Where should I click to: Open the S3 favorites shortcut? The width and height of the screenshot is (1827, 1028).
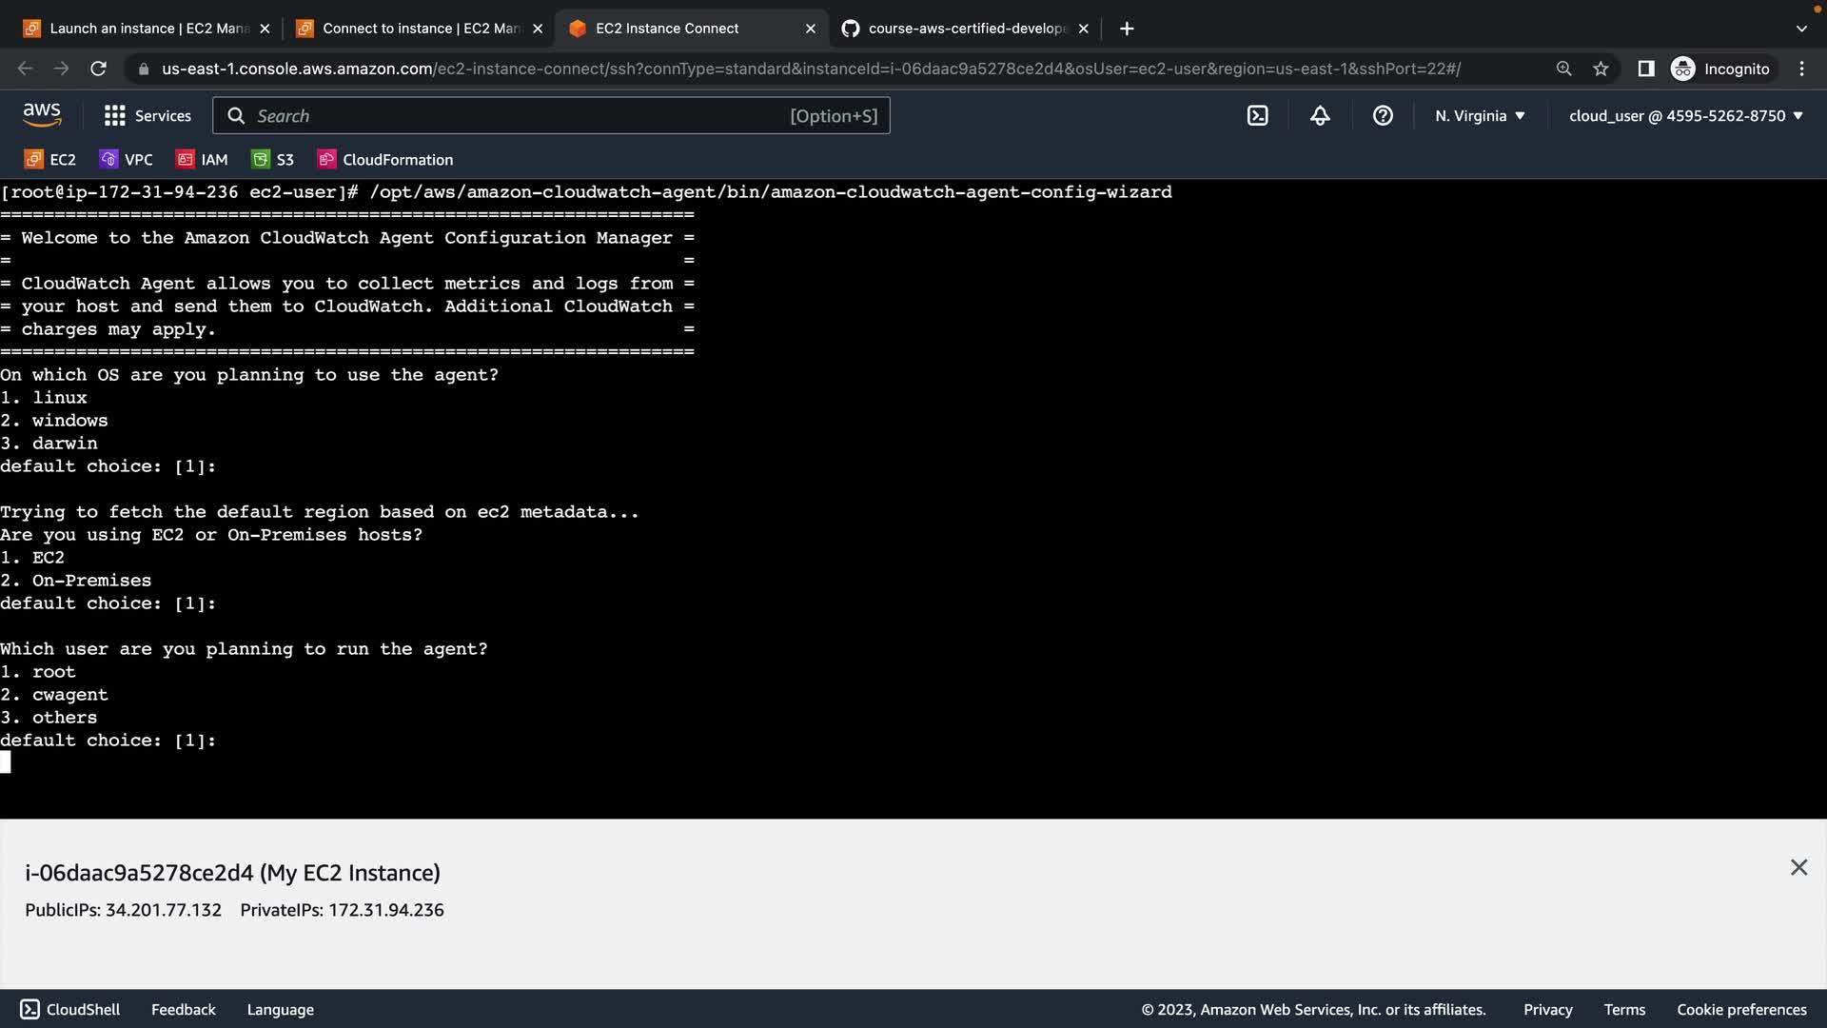(x=273, y=159)
